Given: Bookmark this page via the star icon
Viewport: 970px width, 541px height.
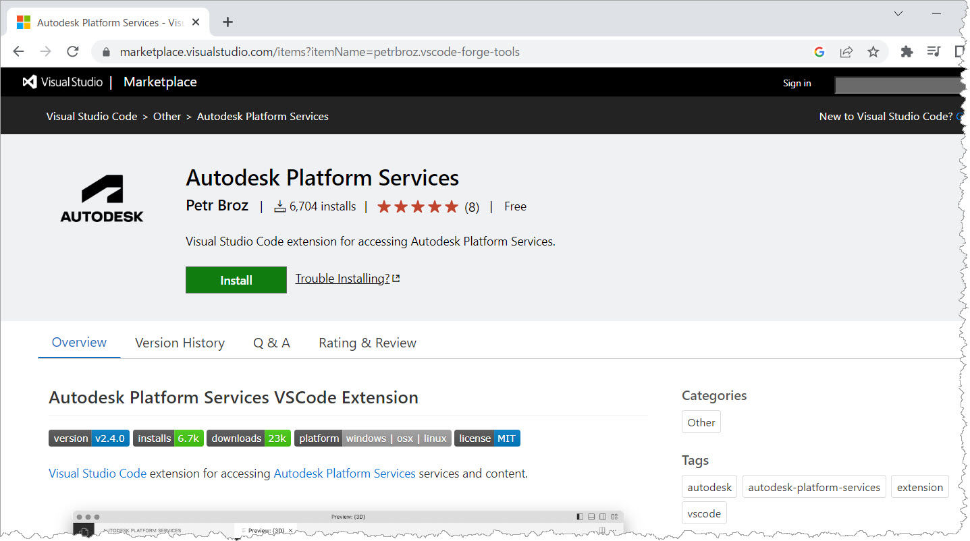Looking at the screenshot, I should [873, 51].
